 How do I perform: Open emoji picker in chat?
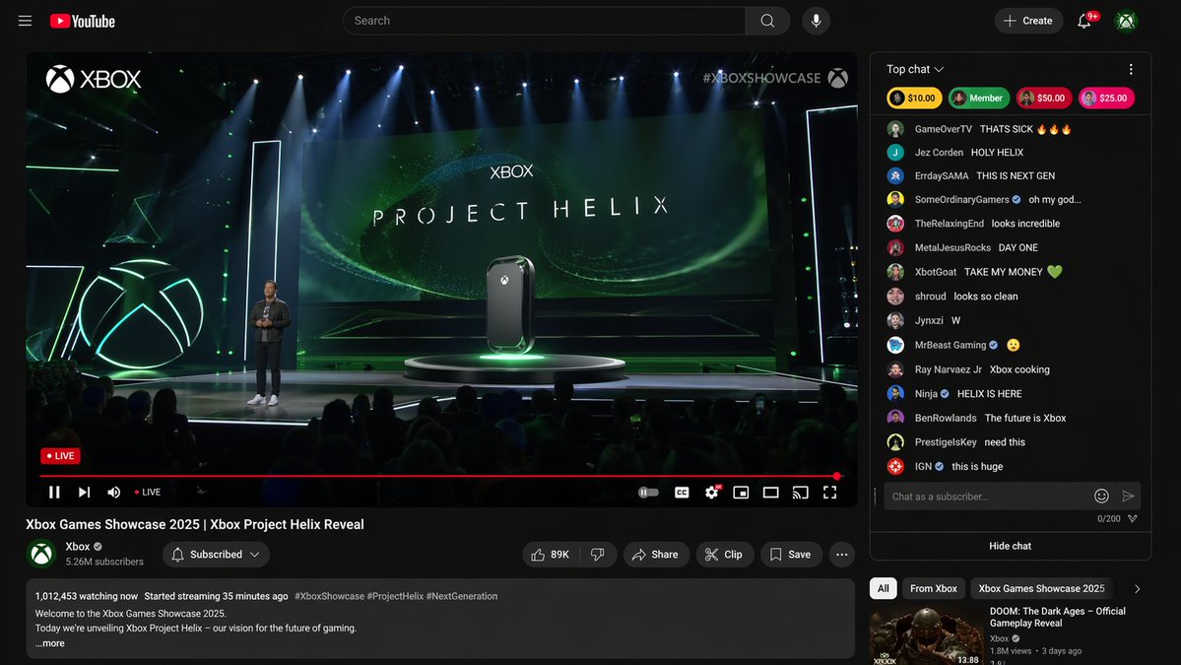pos(1101,496)
